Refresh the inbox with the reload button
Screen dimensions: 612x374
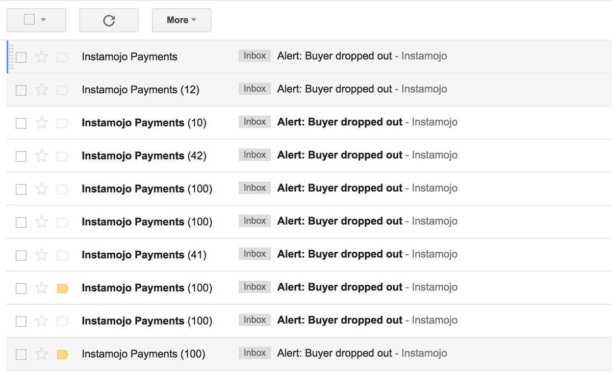coord(109,20)
